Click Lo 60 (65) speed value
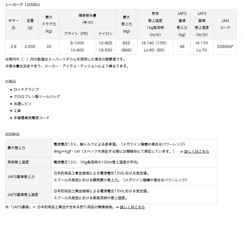 (x=154, y=50)
